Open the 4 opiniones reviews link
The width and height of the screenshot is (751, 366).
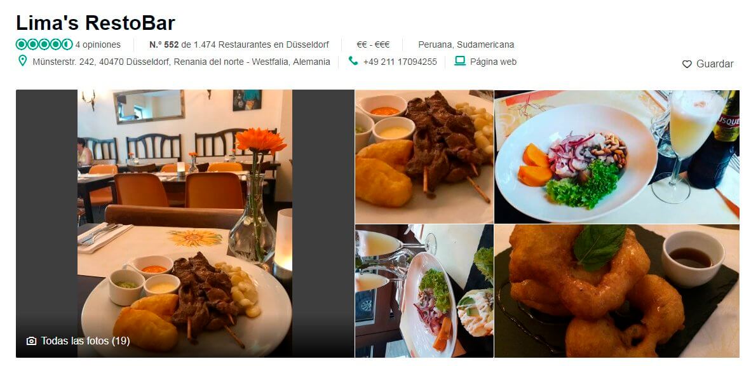(x=98, y=44)
